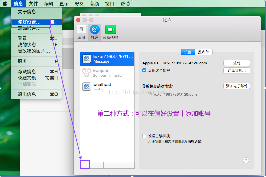Screen dimensions: 266x177
Task: Select the localhost Jabber account
Action: tap(107, 87)
